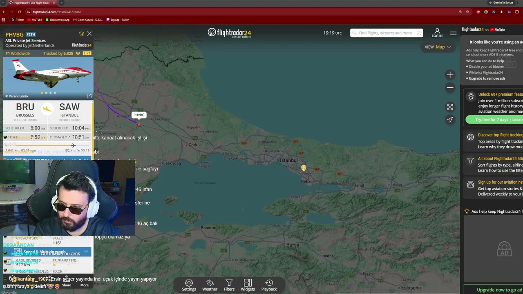Click the F2TH aircraft type badge
The height and width of the screenshot is (294, 523).
pos(31,35)
